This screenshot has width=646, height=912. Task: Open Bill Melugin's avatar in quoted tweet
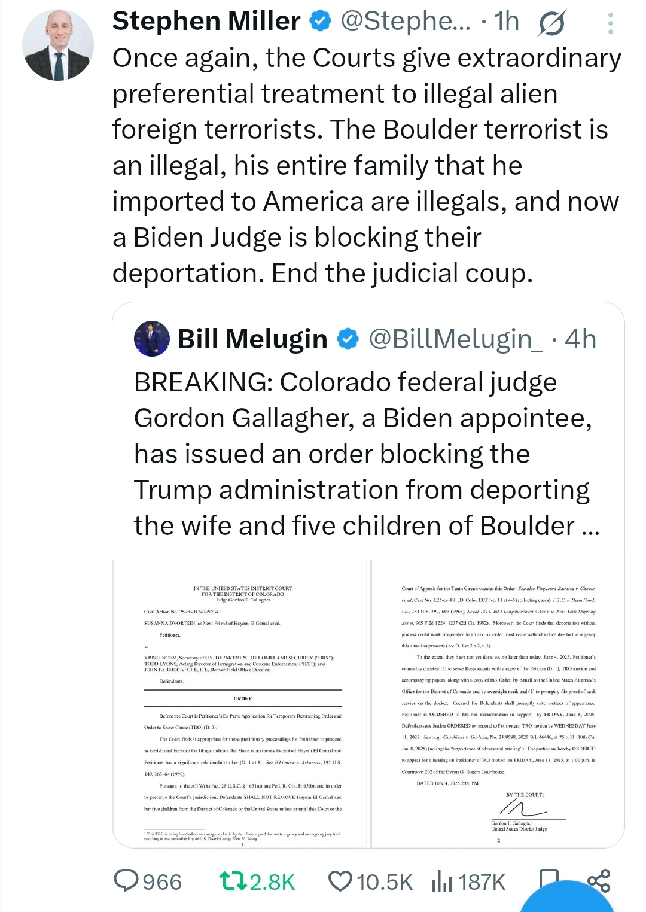152,339
